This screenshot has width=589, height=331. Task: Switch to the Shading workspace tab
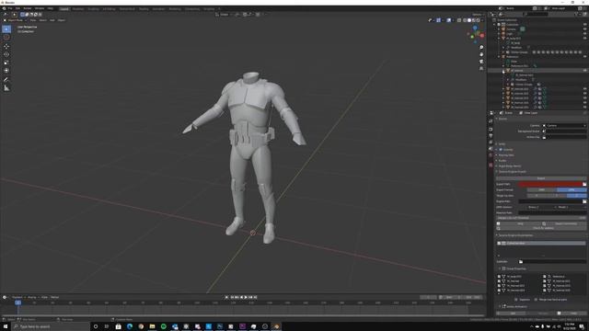pyautogui.click(x=144, y=8)
